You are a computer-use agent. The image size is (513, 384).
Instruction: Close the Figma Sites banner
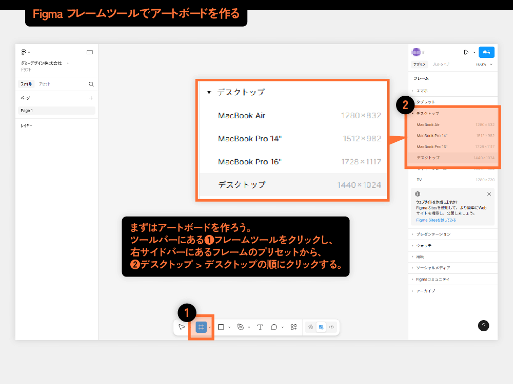click(489, 194)
